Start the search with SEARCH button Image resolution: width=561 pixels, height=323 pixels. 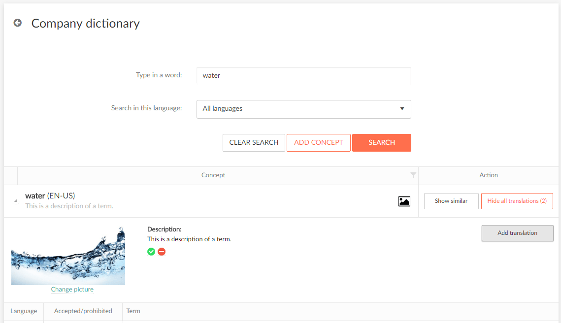point(381,143)
